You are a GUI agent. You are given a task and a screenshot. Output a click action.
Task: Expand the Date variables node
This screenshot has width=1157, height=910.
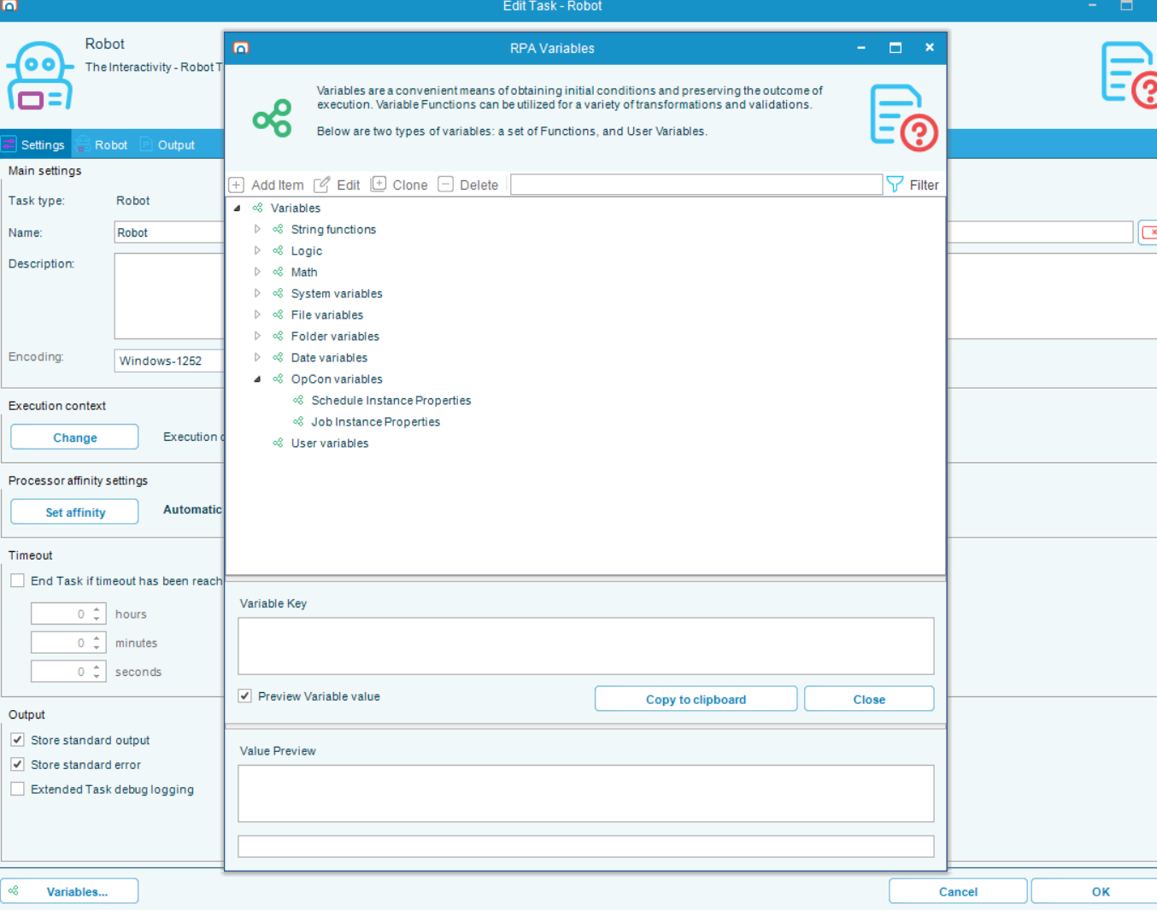click(257, 357)
